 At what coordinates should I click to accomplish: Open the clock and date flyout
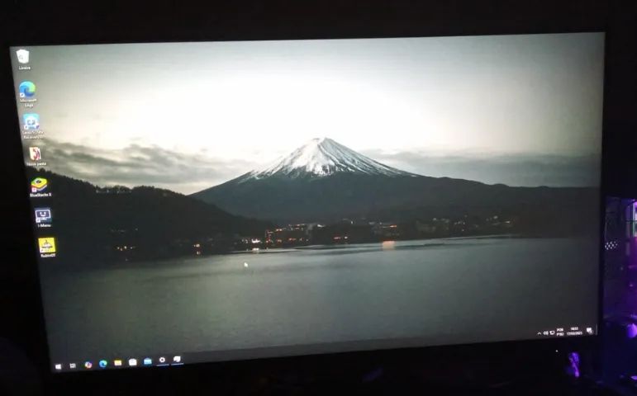pos(574,331)
